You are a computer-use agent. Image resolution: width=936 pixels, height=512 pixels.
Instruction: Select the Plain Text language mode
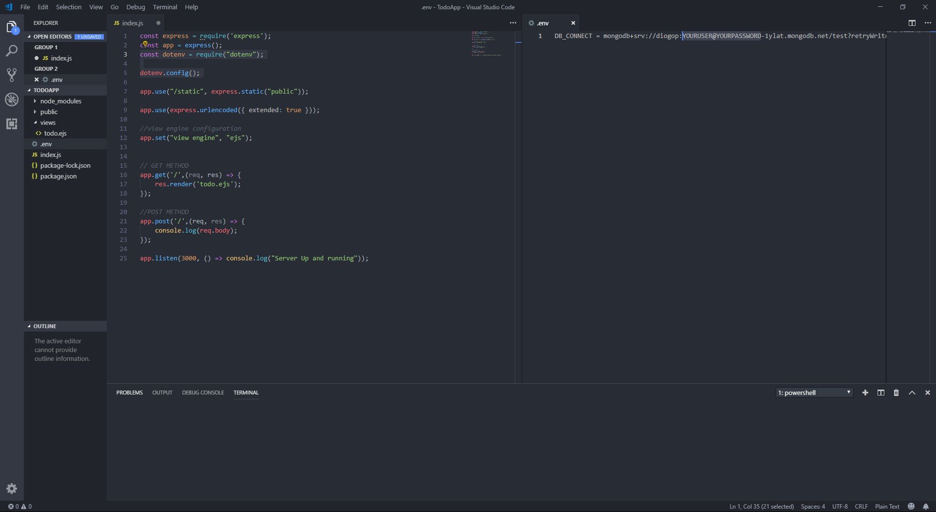tap(887, 506)
